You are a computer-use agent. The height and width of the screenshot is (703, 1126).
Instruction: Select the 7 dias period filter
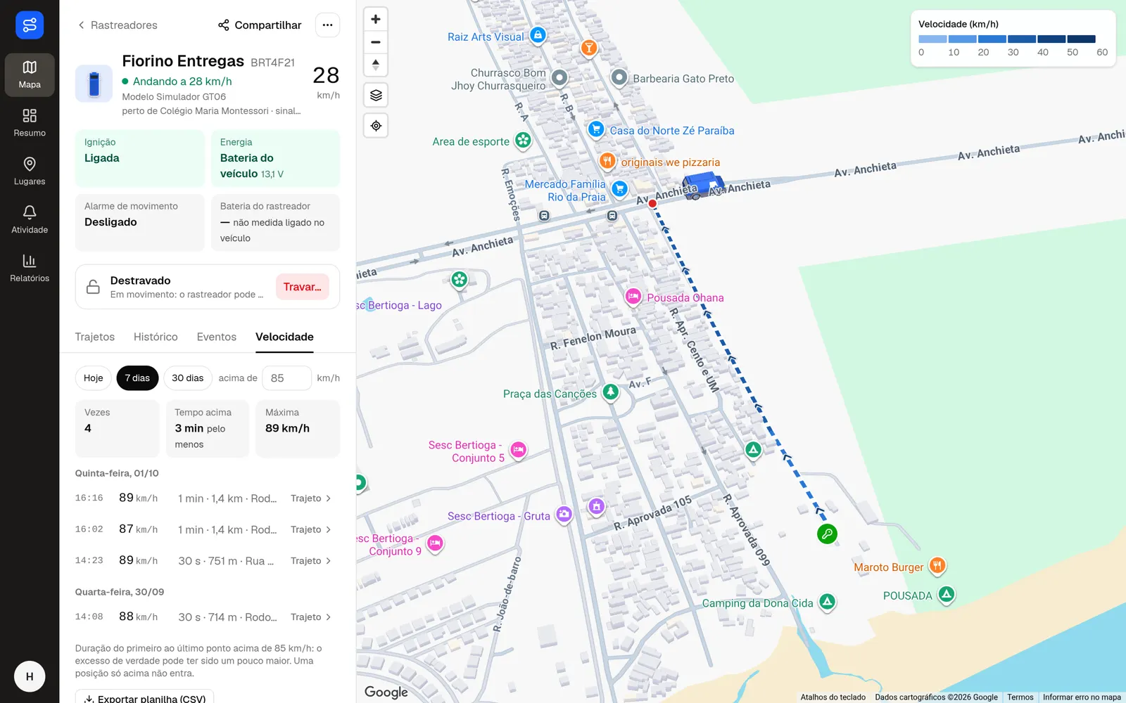137,378
